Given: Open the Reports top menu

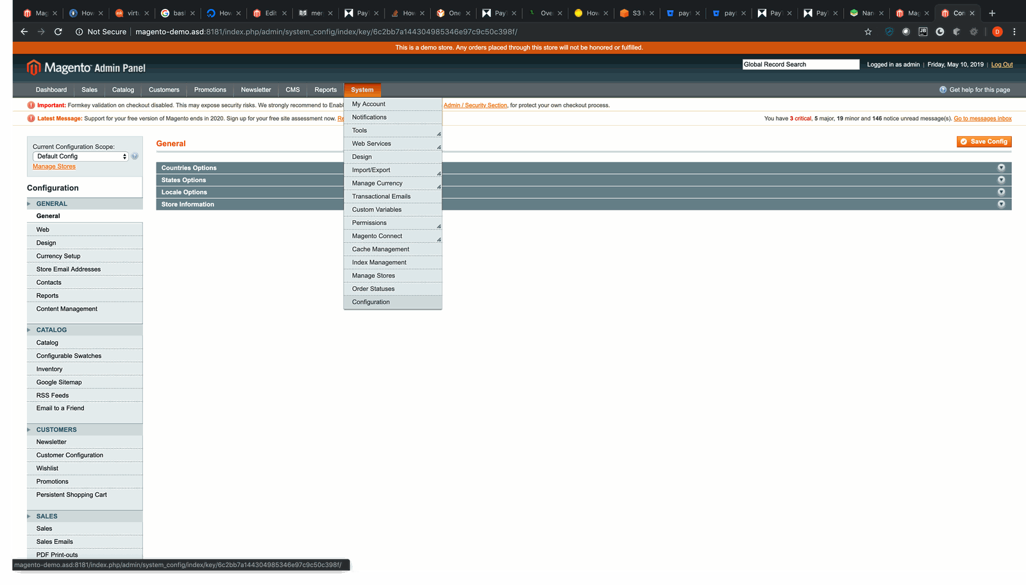Looking at the screenshot, I should pos(325,90).
